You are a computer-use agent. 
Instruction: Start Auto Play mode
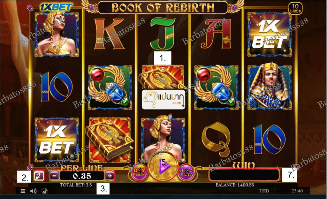(186, 172)
